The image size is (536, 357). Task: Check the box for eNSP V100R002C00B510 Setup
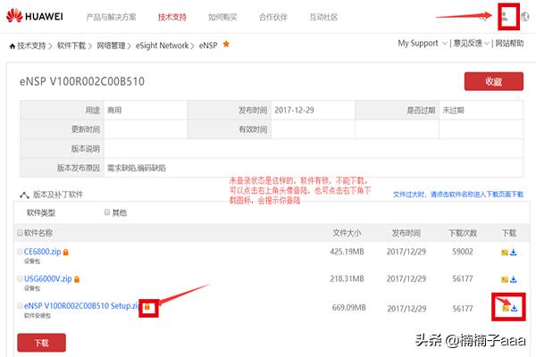coord(20,306)
